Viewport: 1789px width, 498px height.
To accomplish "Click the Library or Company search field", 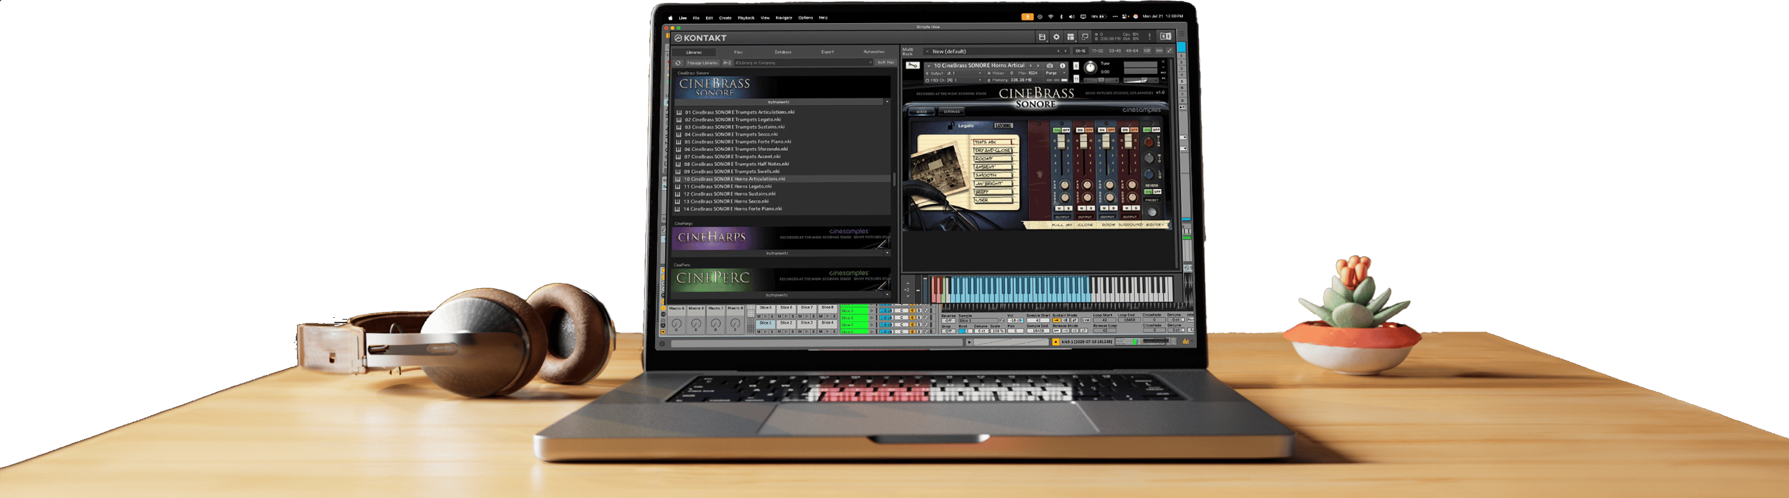I will coord(804,63).
